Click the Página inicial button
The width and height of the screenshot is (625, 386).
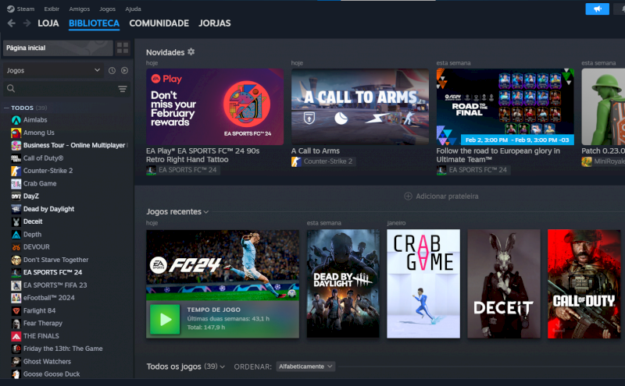pyautogui.click(x=58, y=48)
